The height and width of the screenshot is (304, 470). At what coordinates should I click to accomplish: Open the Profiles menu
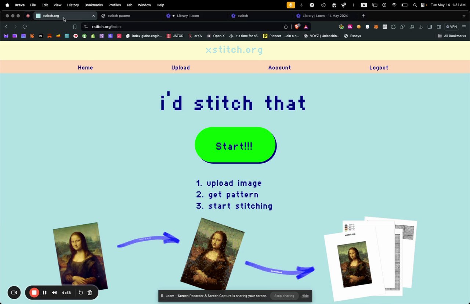(115, 5)
